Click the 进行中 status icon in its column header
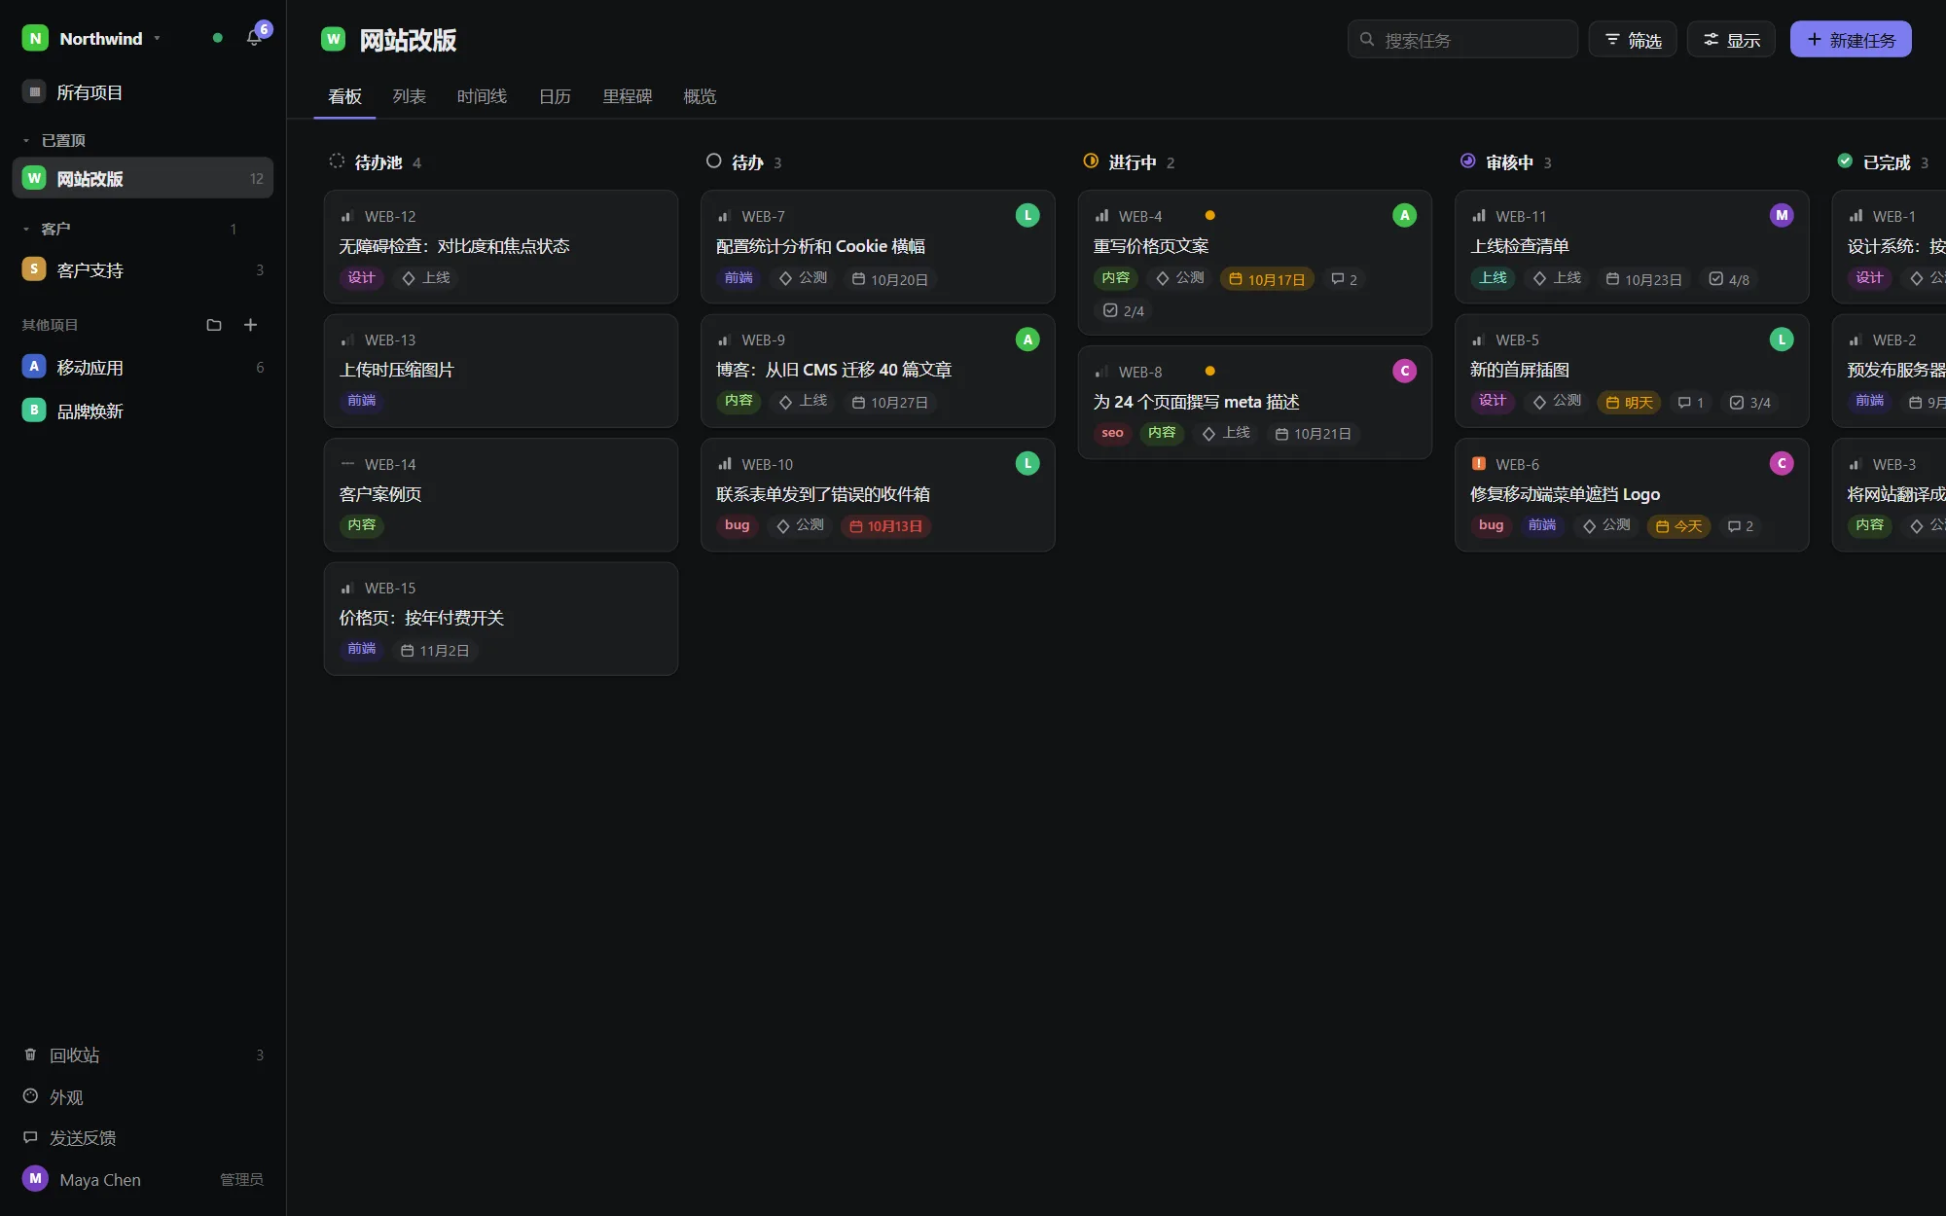The height and width of the screenshot is (1216, 1946). tap(1091, 161)
